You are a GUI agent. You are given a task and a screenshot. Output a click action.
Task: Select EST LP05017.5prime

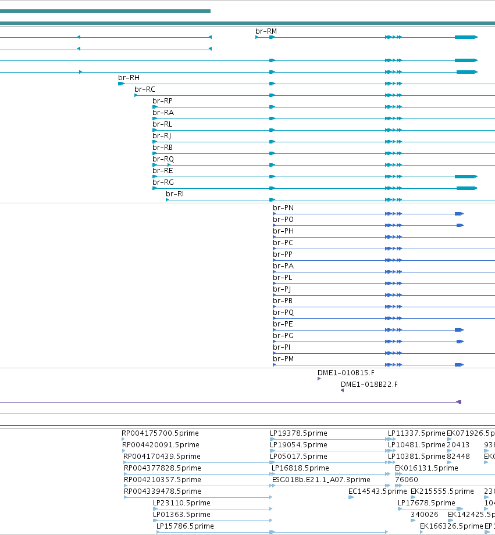pos(298,457)
